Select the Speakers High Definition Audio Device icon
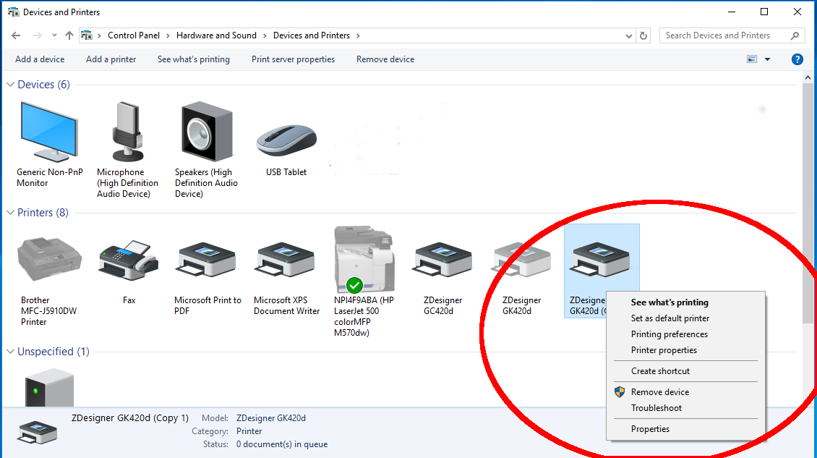Image resolution: width=817 pixels, height=458 pixels. [x=206, y=132]
